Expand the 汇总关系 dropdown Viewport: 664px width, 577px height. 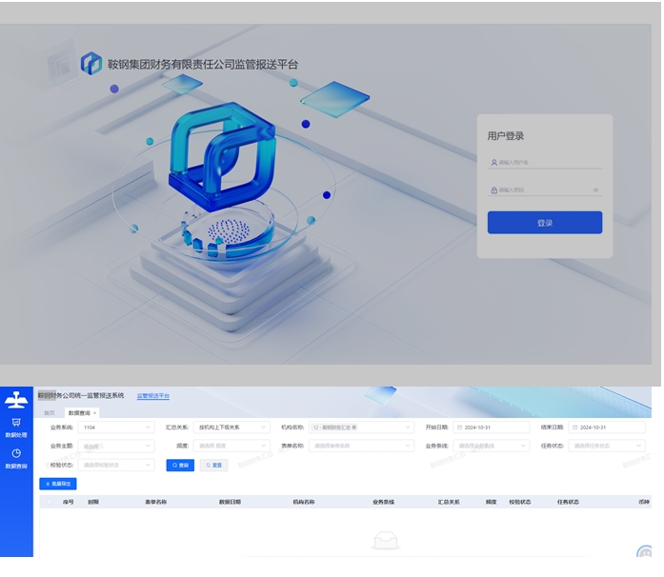(231, 428)
